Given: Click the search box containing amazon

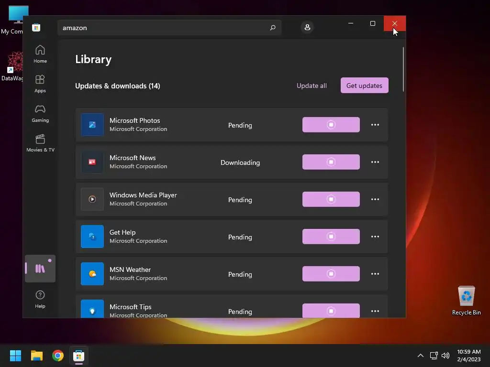Looking at the screenshot, I should point(169,27).
